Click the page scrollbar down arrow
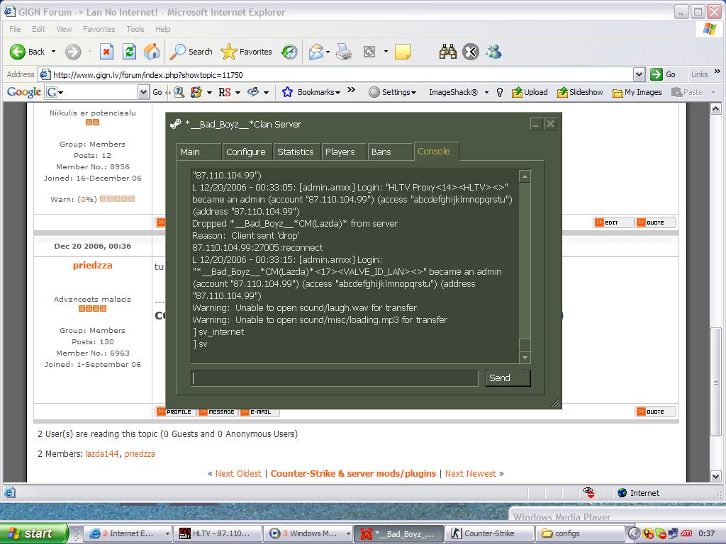726x544 pixels. (x=716, y=477)
